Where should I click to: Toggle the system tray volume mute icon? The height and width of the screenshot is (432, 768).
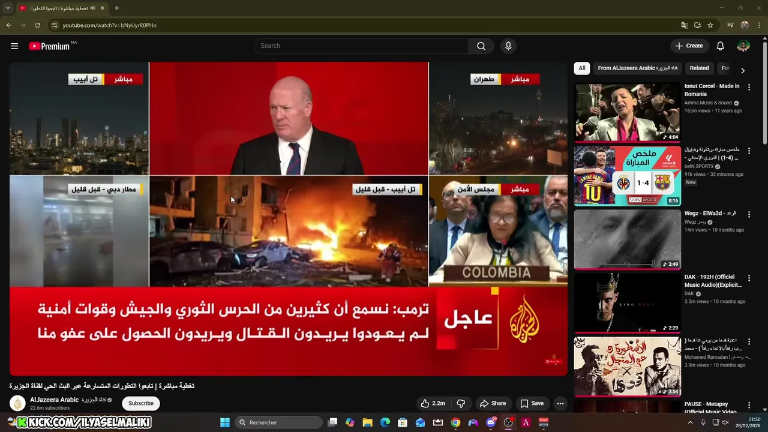(x=726, y=422)
